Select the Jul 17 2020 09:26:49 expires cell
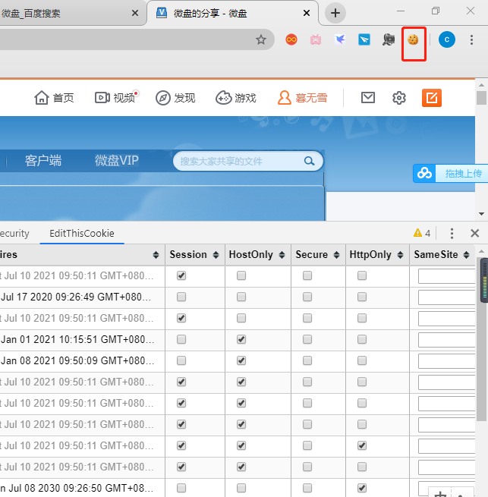The image size is (488, 497). click(x=82, y=297)
